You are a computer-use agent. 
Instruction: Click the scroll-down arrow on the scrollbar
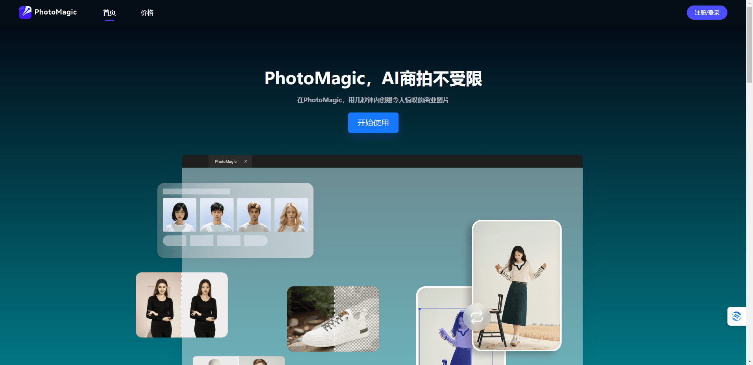[x=749, y=361]
